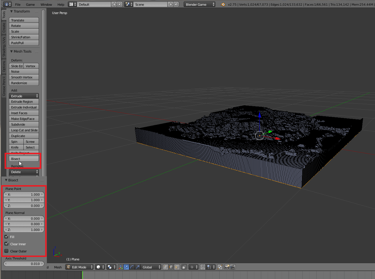Open the Window menu
This screenshot has width=375, height=279.
46,5
